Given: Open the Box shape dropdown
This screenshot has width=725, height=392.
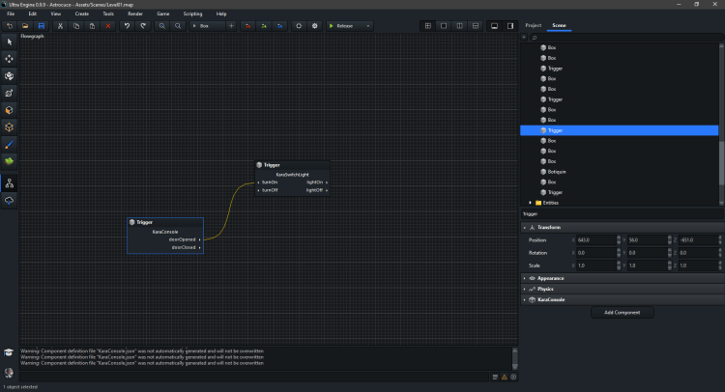Looking at the screenshot, I should pyautogui.click(x=207, y=25).
